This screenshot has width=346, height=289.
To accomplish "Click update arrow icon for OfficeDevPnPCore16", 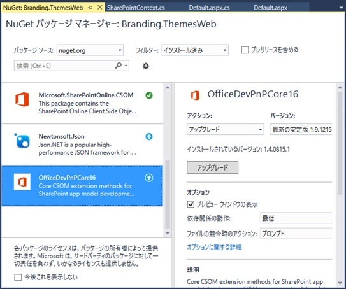I will pyautogui.click(x=149, y=178).
